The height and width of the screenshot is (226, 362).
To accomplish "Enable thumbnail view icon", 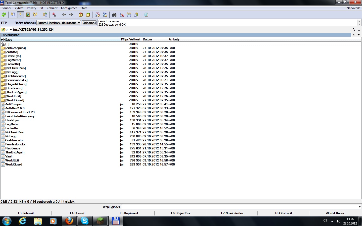I will [28, 15].
